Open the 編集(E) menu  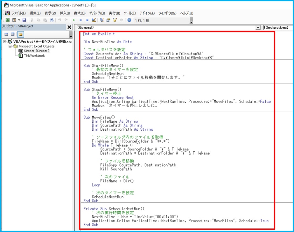point(35,13)
